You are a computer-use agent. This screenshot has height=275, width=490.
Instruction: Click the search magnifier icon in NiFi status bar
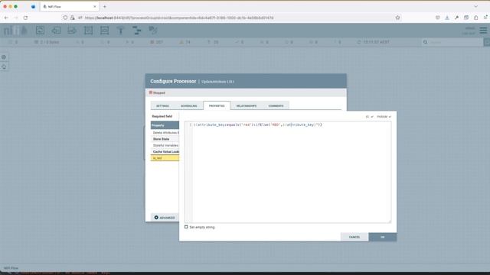426,42
